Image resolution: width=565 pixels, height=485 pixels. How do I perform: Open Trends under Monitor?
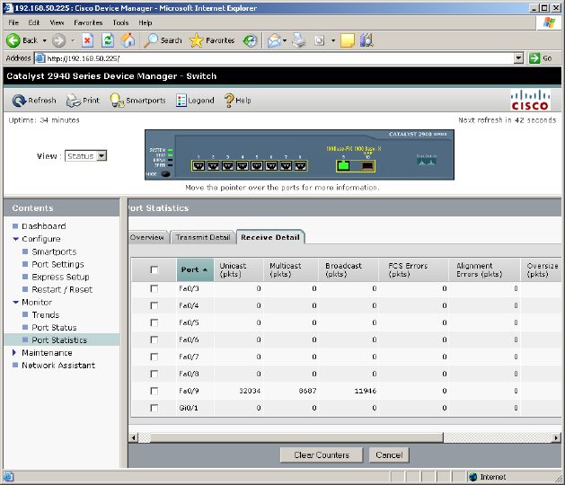[46, 315]
